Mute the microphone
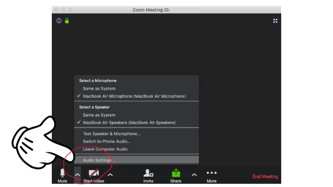 62,174
